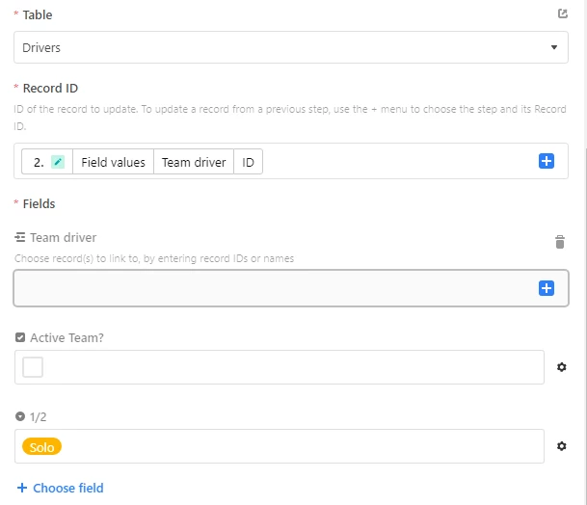This screenshot has width=587, height=505.
Task: Open gear settings for Active Team? field
Action: 561,367
